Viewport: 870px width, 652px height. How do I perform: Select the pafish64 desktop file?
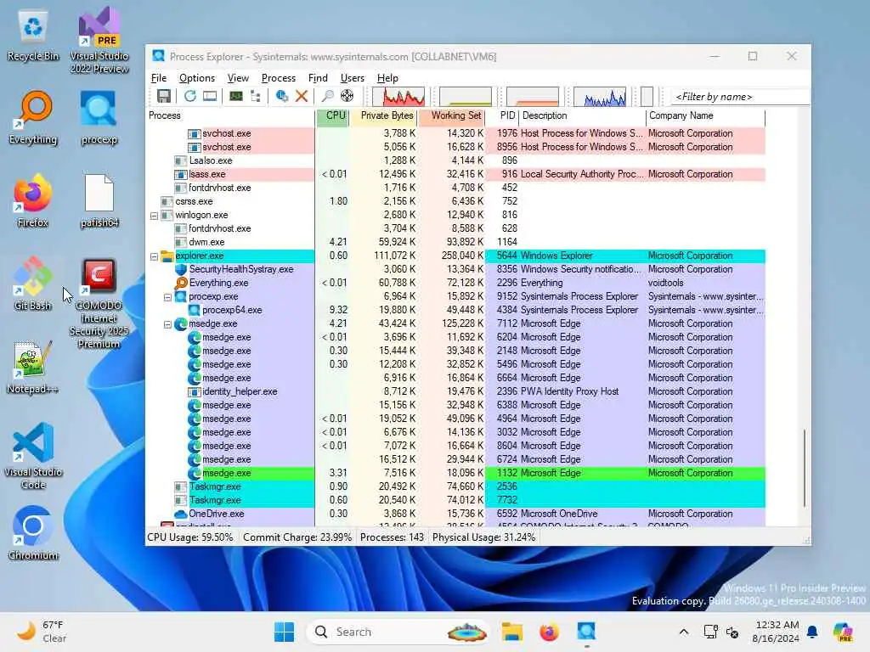99,200
